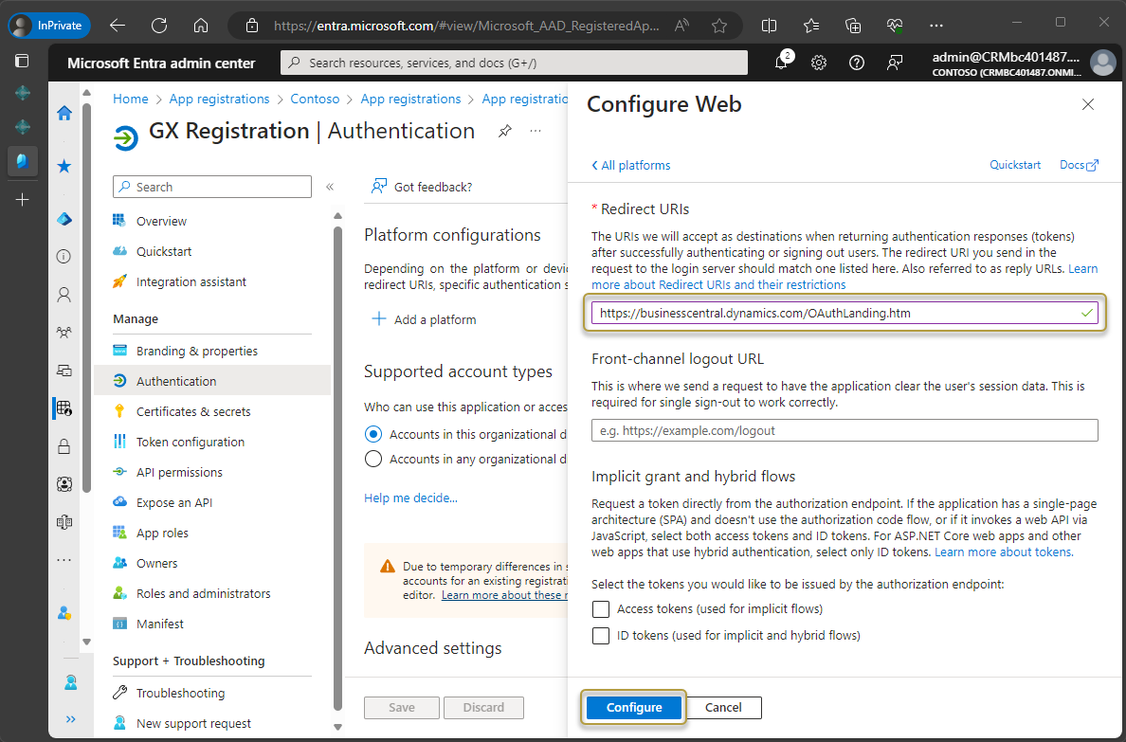Click the Cancel button
Viewport: 1126px width, 742px height.
723,708
